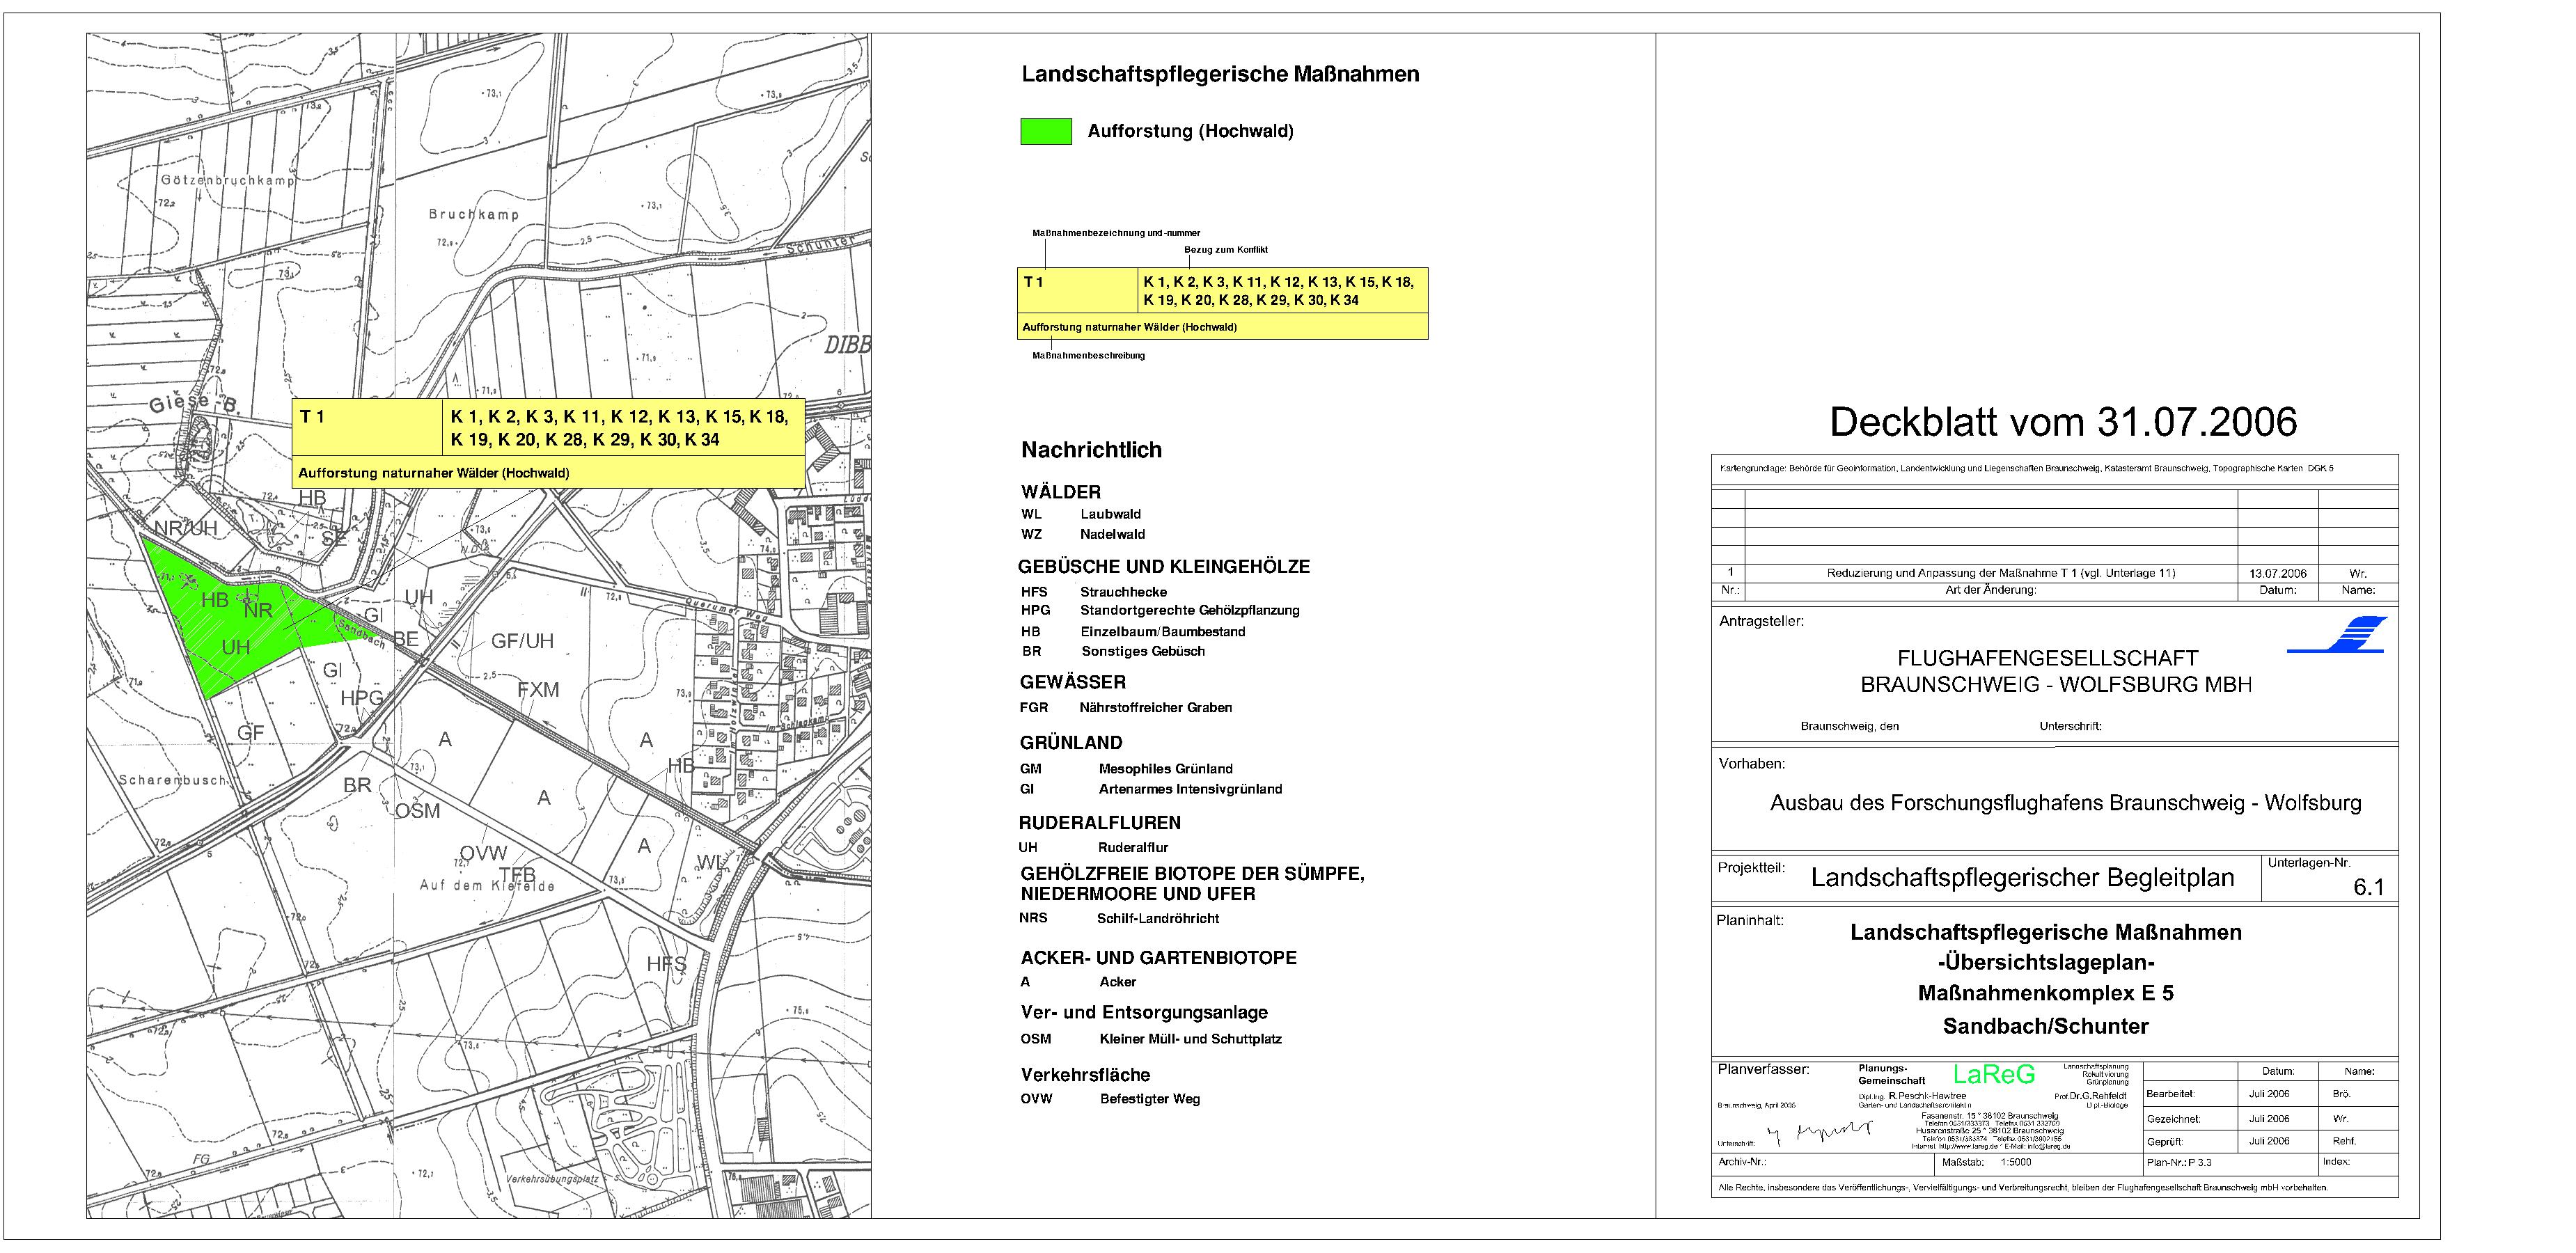The image size is (2576, 1253).
Task: Click 'Landschaftspflegerischer Begleitplan' project title
Action: point(2022,878)
